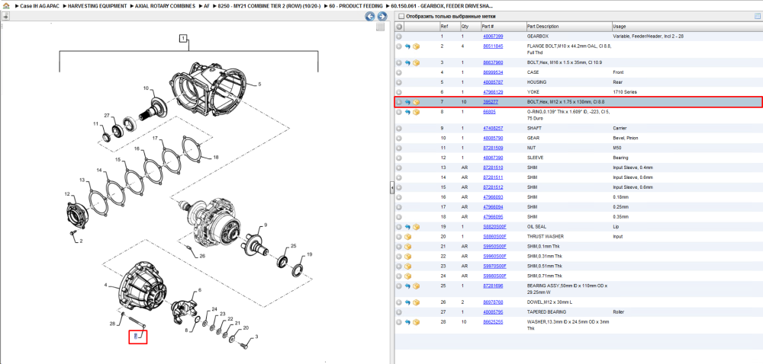Click the yellow box icon for O-RING row
Screen dimensions: 763x364
[x=416, y=112]
